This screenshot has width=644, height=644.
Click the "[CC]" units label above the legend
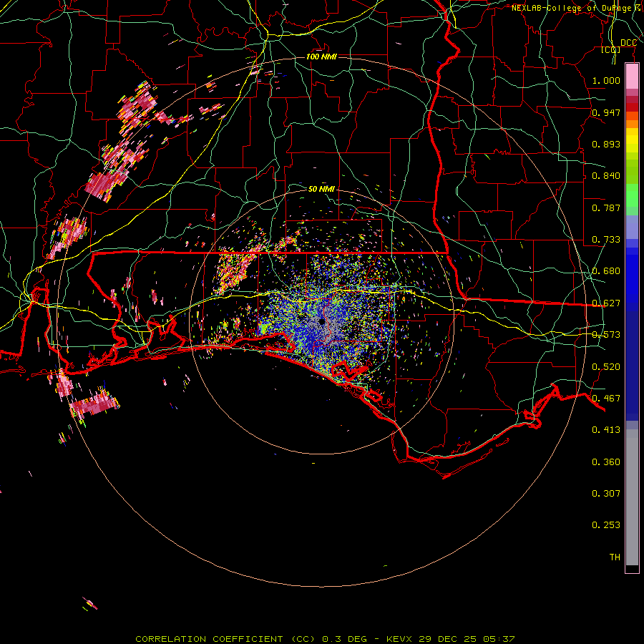[x=611, y=49]
